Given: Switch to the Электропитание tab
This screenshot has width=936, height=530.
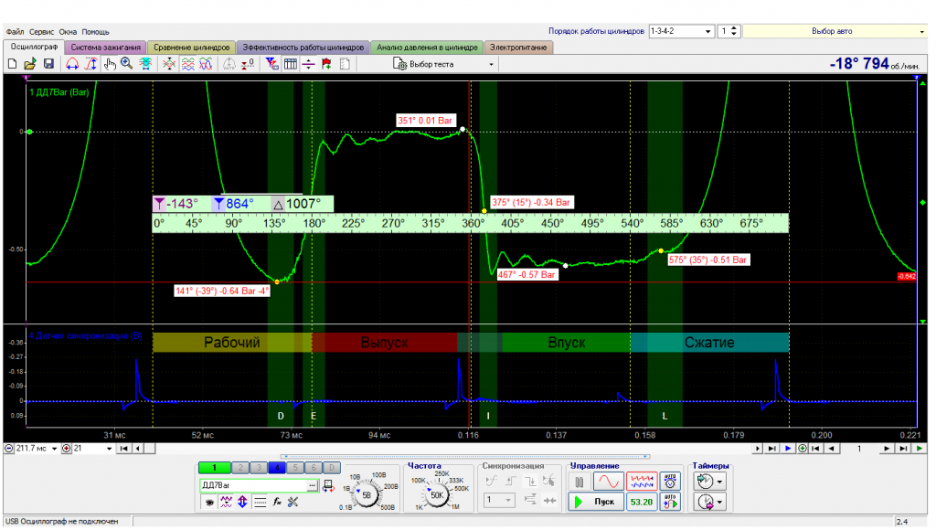Looking at the screenshot, I should click(518, 48).
